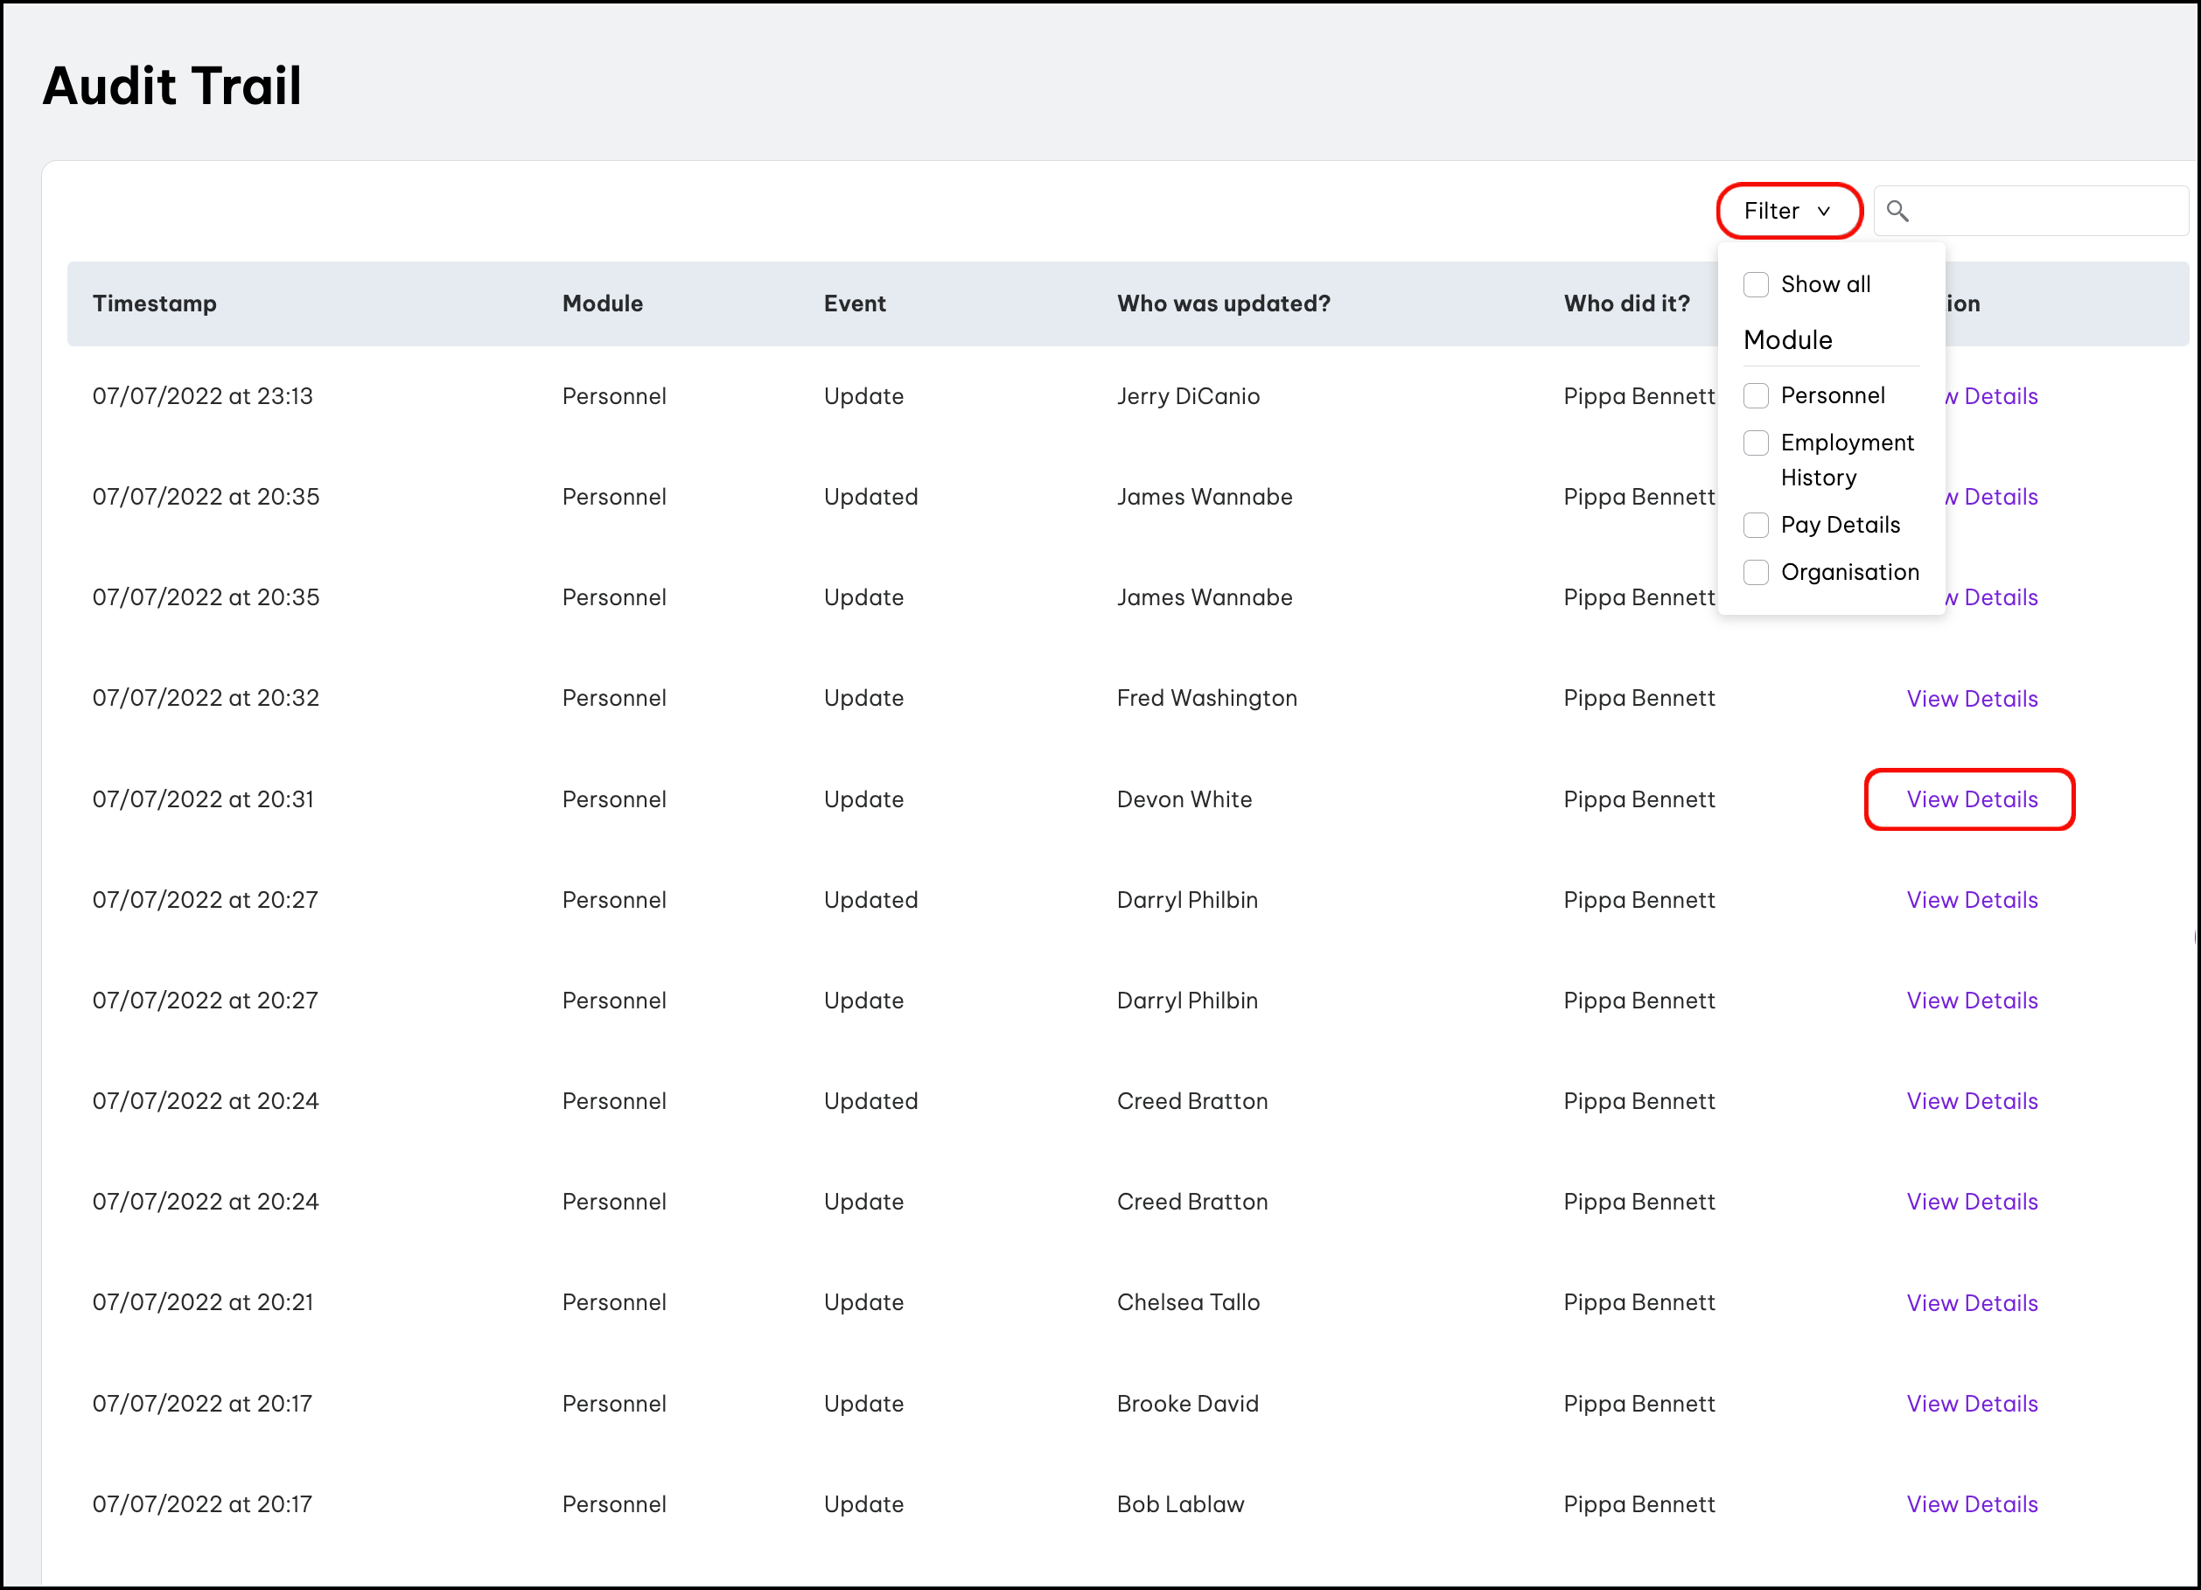
Task: Open View Details for Fred Washington
Action: 1971,699
